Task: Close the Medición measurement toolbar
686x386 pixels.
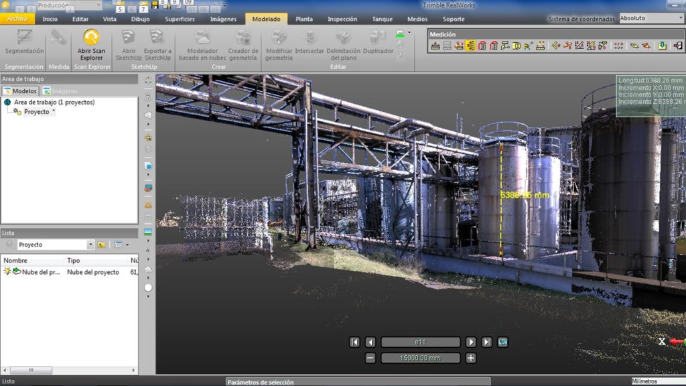Action: (x=678, y=46)
